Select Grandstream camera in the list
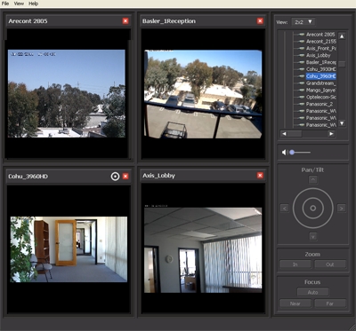The image size is (356, 331). pyautogui.click(x=321, y=83)
